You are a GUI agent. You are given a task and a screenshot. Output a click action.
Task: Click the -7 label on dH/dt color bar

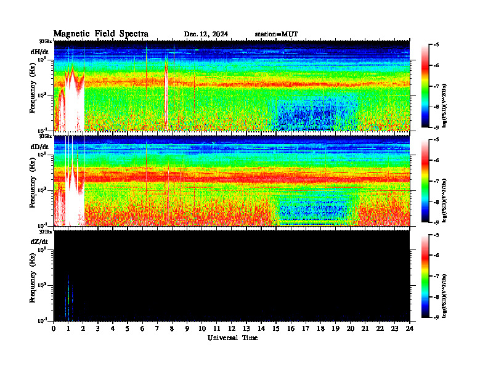point(436,86)
